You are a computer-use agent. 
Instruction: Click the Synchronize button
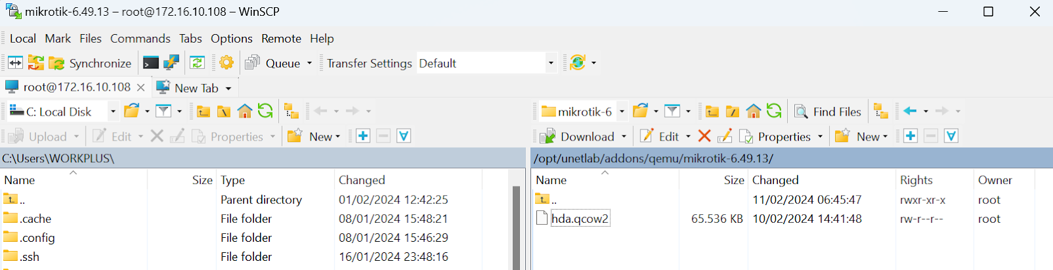coord(91,63)
